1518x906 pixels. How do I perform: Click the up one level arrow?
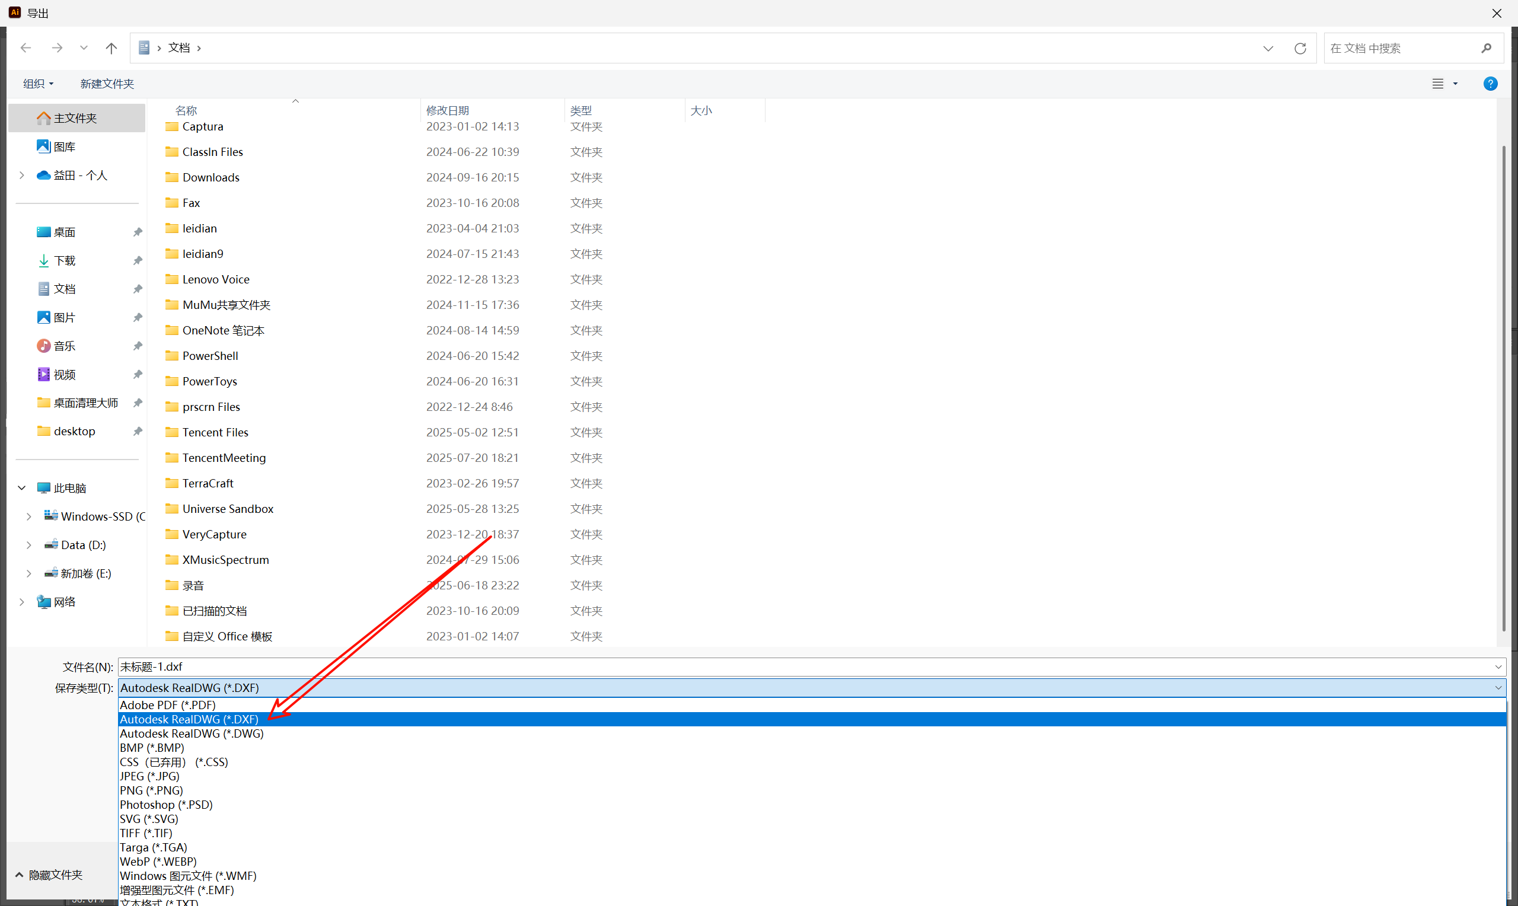pyautogui.click(x=111, y=47)
